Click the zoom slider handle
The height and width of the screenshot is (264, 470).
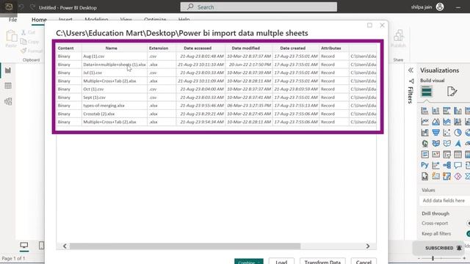[433, 258]
